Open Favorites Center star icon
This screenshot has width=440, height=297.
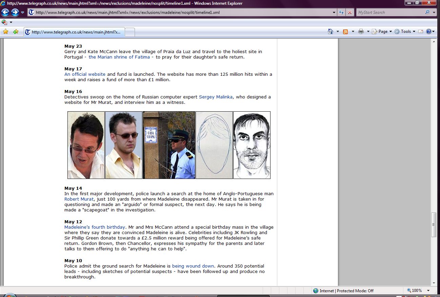(6, 31)
